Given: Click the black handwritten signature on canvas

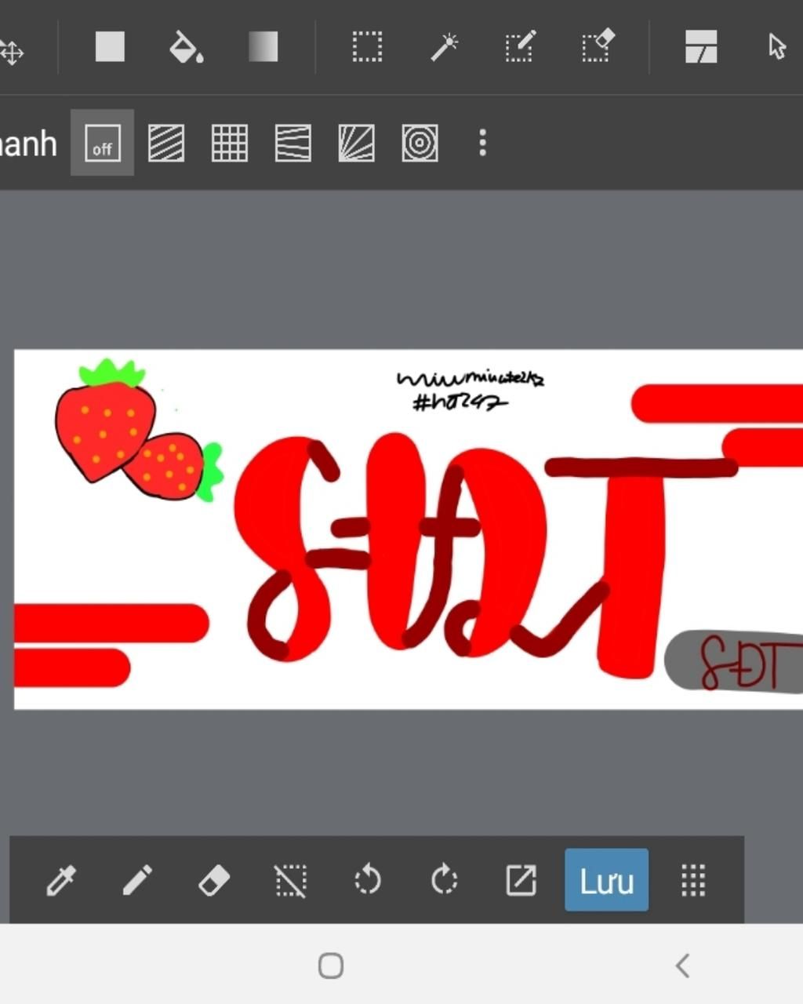Looking at the screenshot, I should tap(470, 391).
